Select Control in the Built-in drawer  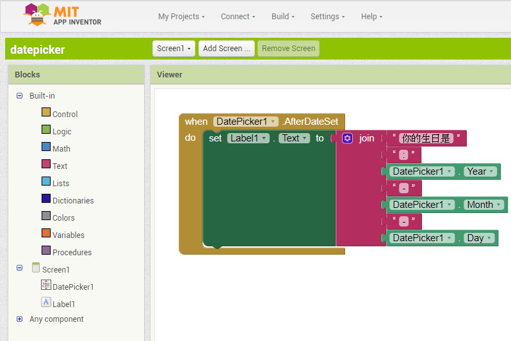[x=65, y=115]
